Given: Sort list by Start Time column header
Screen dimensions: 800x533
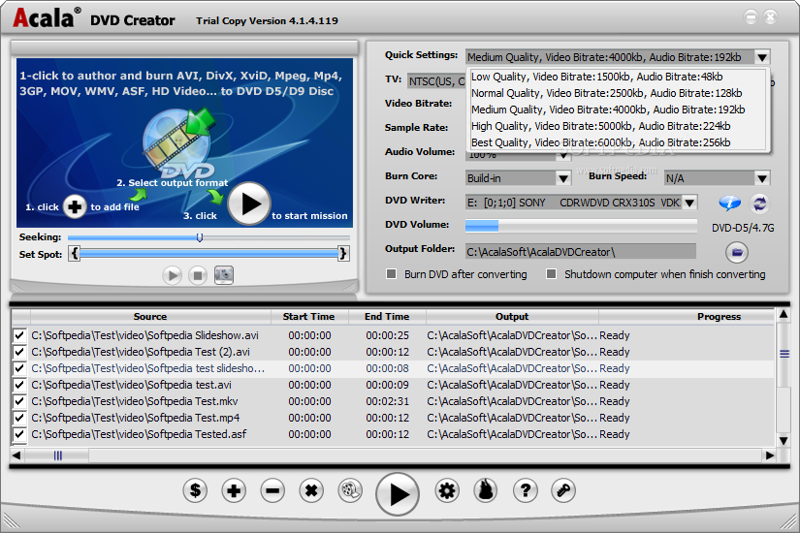Looking at the screenshot, I should point(309,316).
